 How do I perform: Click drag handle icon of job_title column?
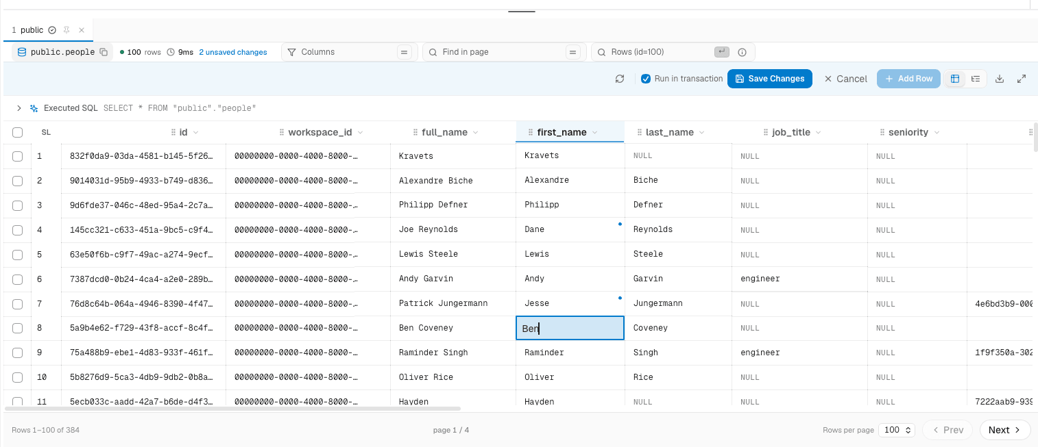pyautogui.click(x=766, y=132)
